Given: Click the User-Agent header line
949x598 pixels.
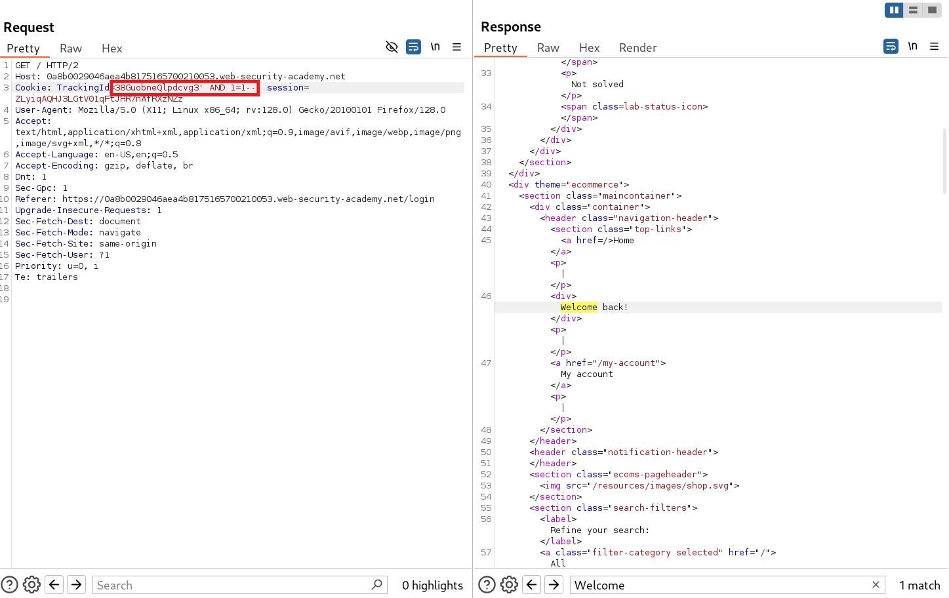Looking at the screenshot, I should click(230, 110).
